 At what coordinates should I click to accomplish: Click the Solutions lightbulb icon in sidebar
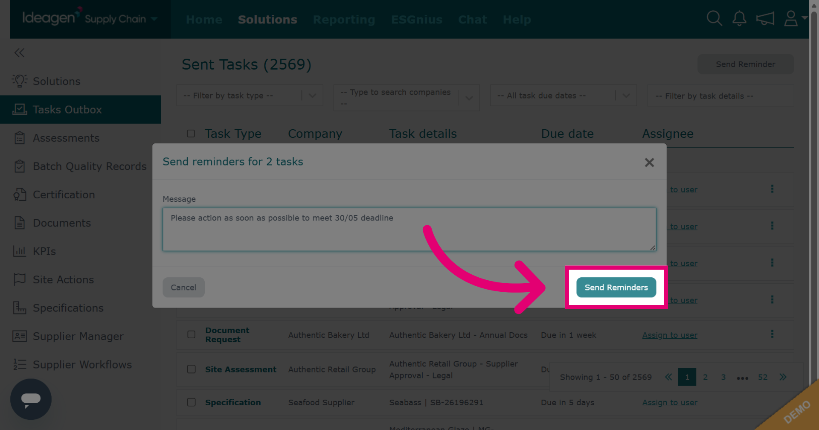click(x=19, y=81)
